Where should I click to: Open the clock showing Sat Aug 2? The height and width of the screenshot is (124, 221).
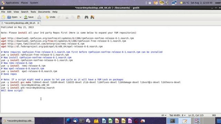click(202, 3)
